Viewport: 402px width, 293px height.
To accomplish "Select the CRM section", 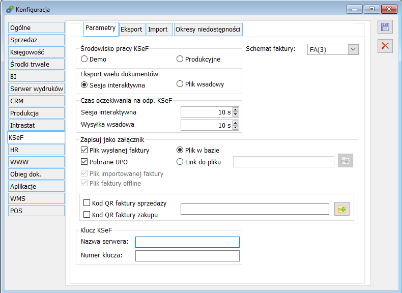I will coord(36,101).
